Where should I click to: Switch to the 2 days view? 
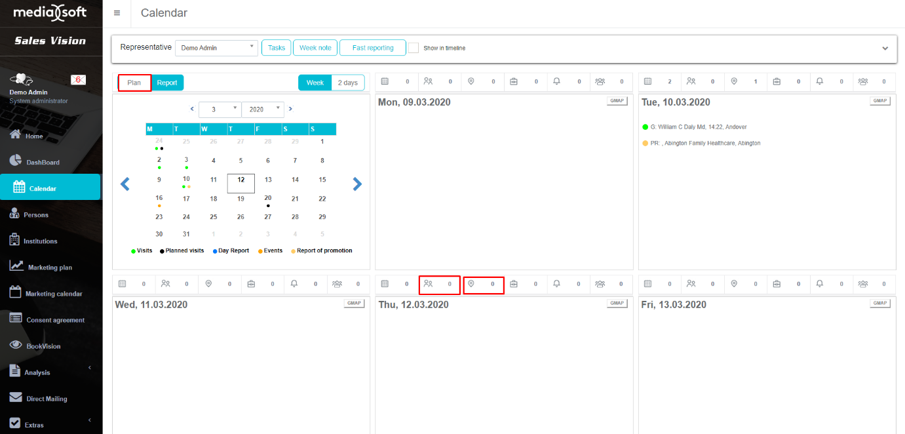tap(347, 83)
